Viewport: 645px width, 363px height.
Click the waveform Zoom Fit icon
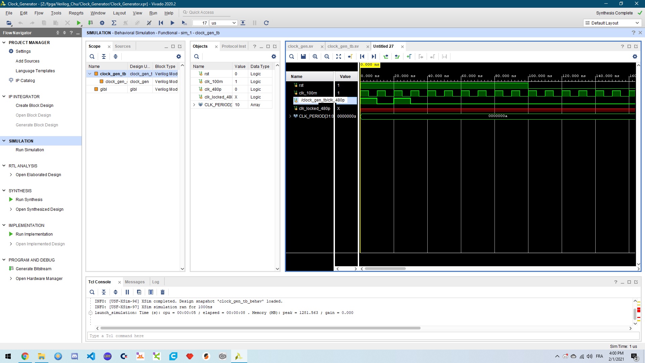(x=339, y=56)
